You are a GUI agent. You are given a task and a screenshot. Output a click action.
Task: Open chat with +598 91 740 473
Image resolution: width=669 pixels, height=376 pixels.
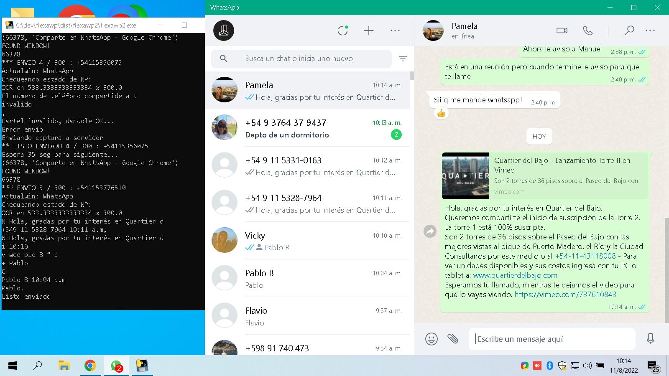(307, 346)
